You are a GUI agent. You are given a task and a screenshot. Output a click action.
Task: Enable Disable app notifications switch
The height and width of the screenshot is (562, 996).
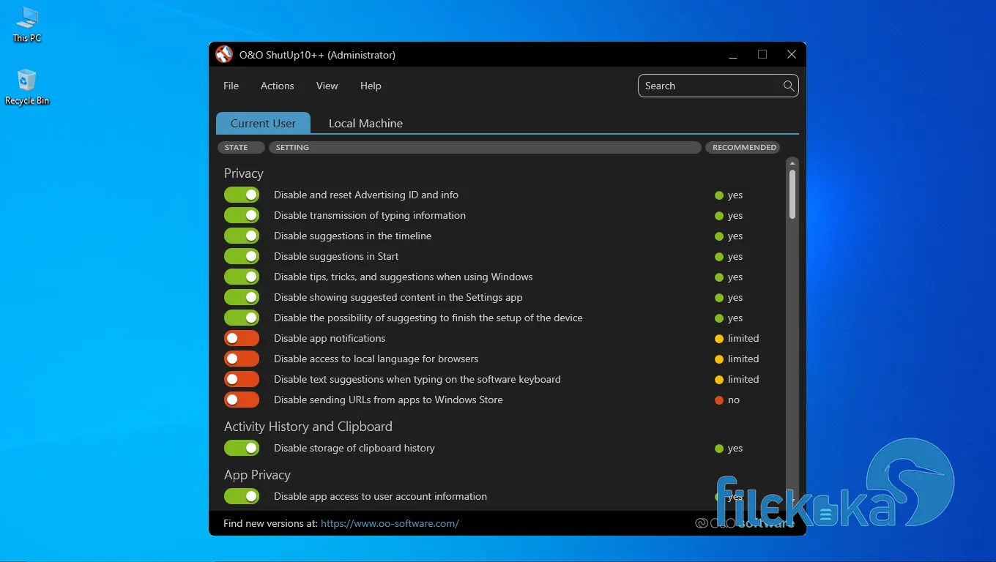(x=242, y=338)
